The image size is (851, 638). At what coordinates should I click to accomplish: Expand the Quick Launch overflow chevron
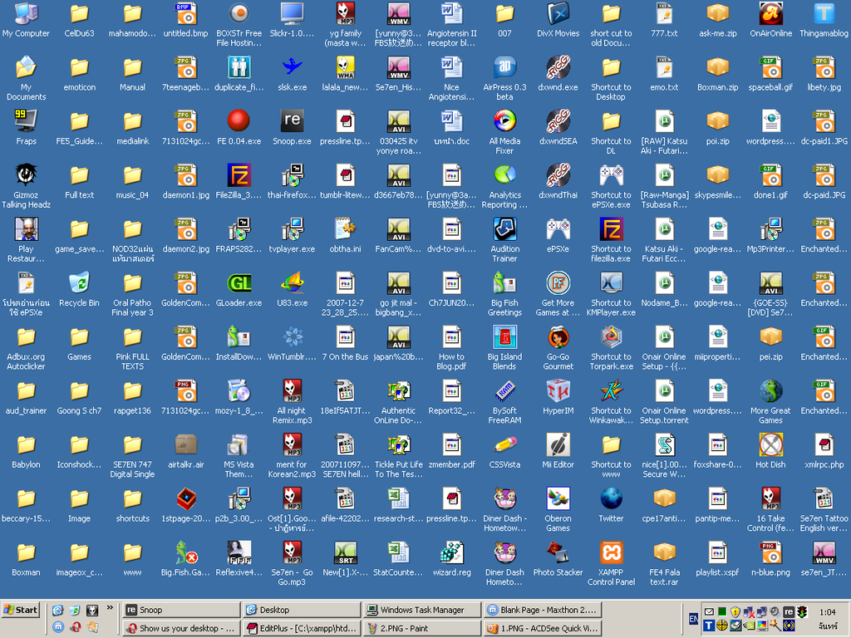(110, 608)
